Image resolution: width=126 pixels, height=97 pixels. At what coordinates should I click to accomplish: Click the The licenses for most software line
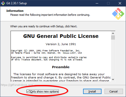59,74
